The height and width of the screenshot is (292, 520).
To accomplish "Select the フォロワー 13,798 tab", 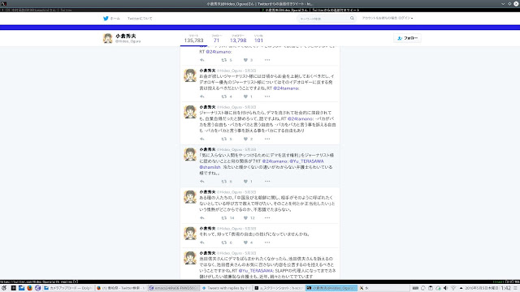I will pos(238,39).
